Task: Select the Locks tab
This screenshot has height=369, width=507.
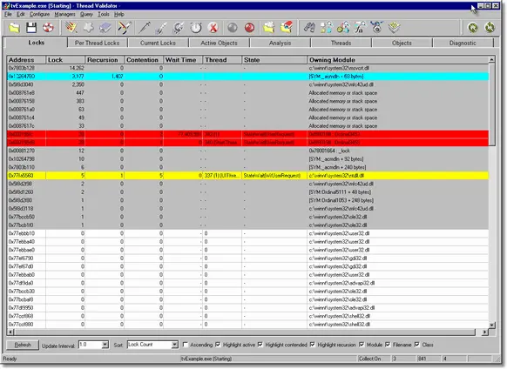Action: [37, 43]
